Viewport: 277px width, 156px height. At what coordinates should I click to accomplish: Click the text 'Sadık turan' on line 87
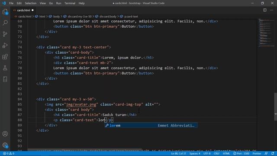coord(114,115)
